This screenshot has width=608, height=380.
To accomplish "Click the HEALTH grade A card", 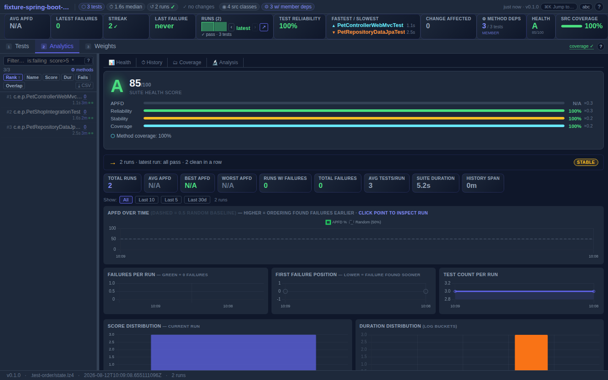I will pyautogui.click(x=541, y=26).
